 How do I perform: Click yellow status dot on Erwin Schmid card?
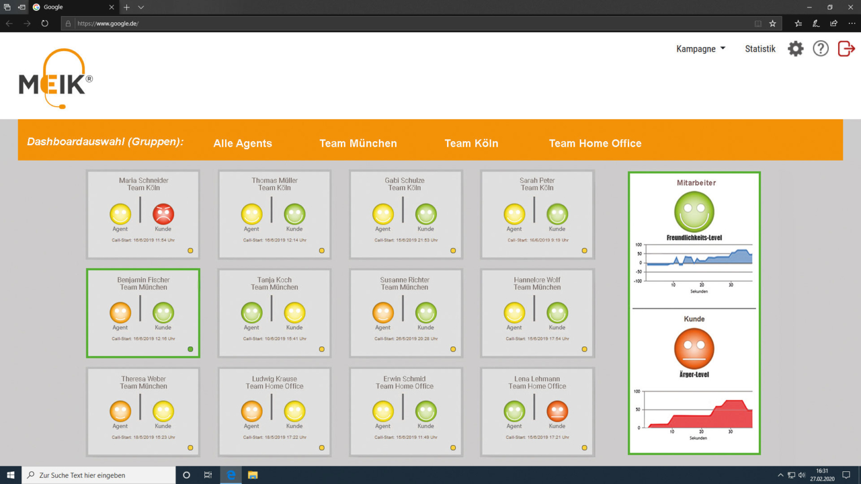tap(453, 448)
